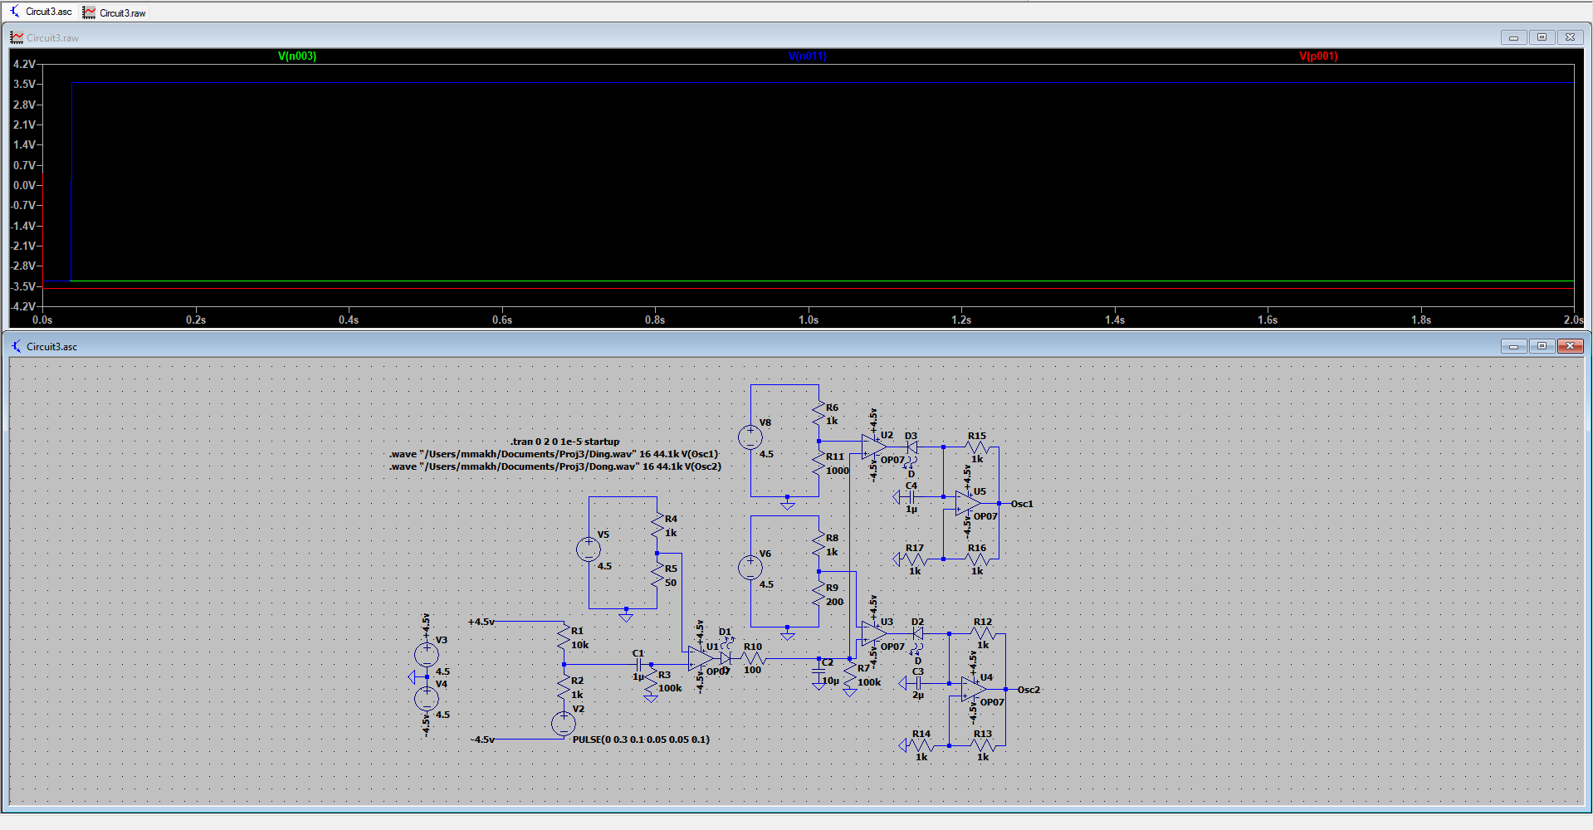Select the U5 OP07 op-amp symbol
The height and width of the screenshot is (830, 1593).
(967, 504)
